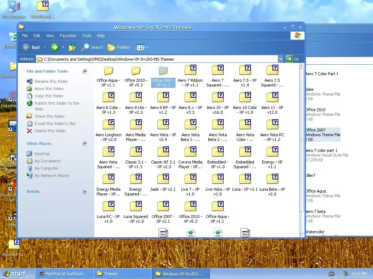Image resolution: width=373 pixels, height=279 pixels.
Task: Open the Help menu
Action: [x=101, y=36]
